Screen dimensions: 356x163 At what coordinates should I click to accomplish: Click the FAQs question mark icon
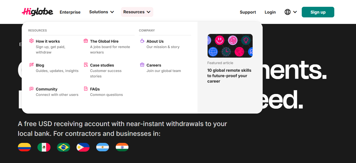click(x=86, y=89)
